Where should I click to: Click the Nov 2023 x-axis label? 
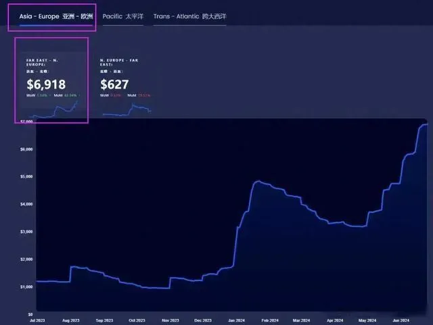[x=170, y=320]
